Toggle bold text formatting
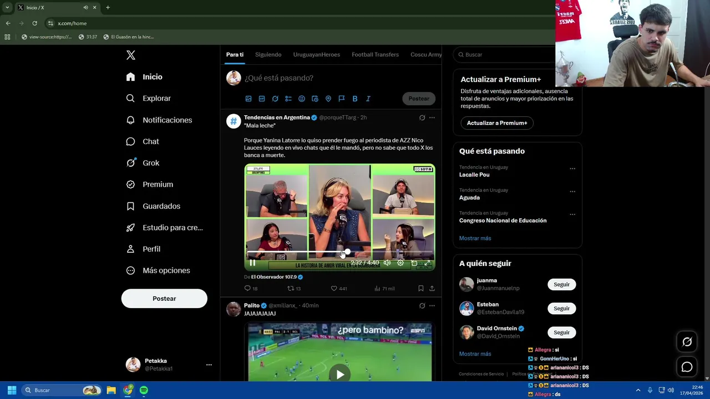 click(355, 99)
